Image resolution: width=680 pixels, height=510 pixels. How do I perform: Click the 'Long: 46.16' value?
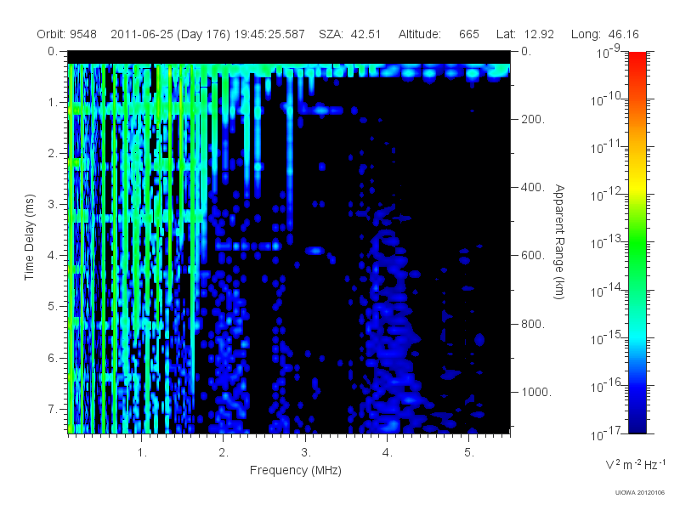point(604,34)
